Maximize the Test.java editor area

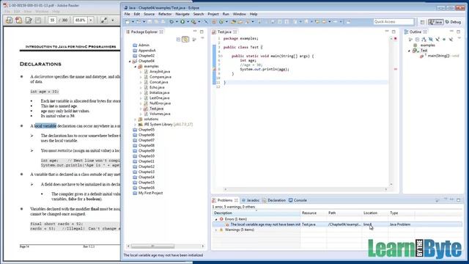pyautogui.click(x=394, y=32)
